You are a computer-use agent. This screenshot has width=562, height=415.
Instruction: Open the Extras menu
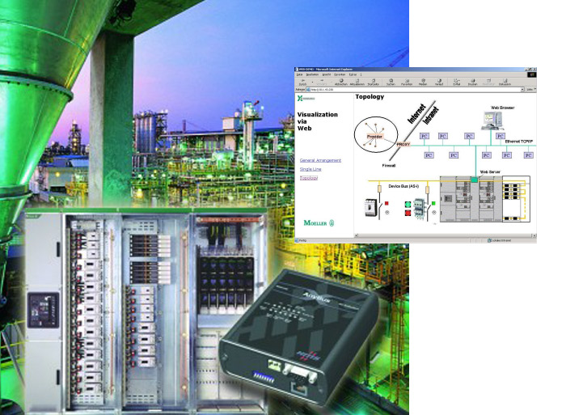point(353,74)
